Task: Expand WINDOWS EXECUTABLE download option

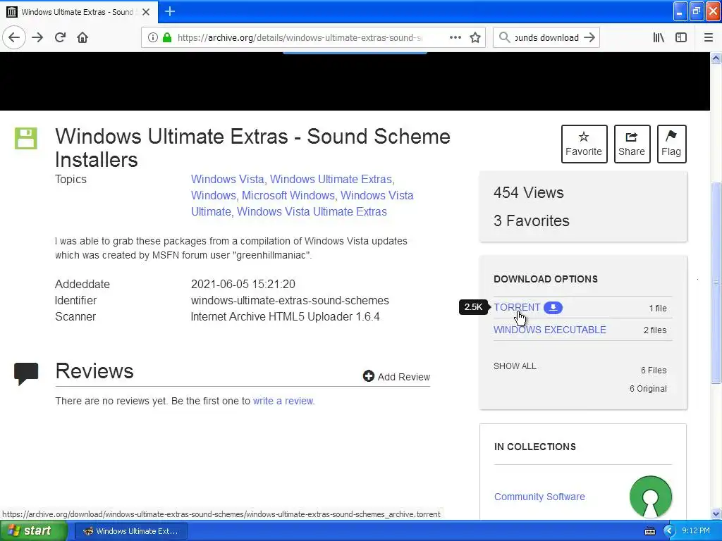Action: tap(550, 330)
